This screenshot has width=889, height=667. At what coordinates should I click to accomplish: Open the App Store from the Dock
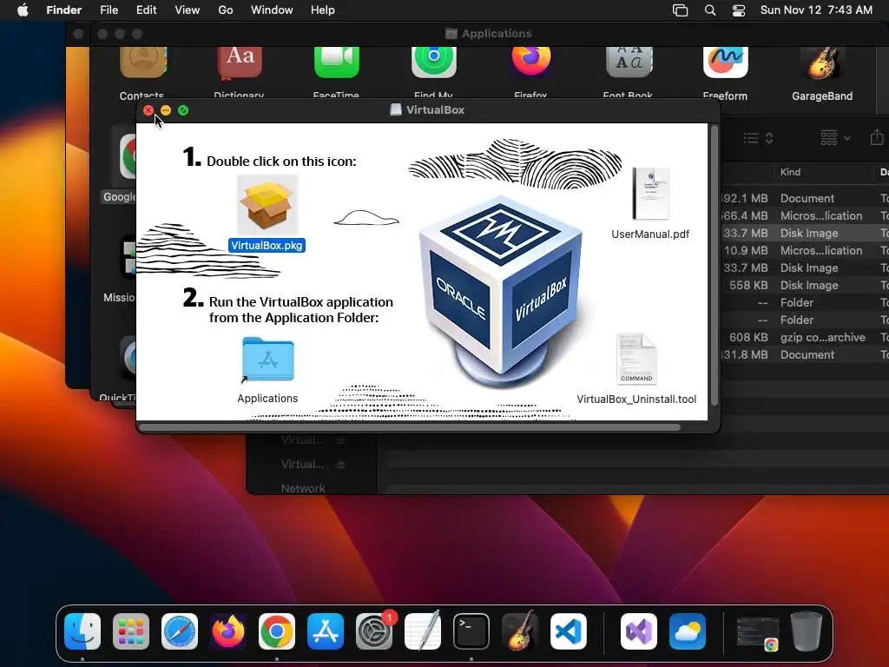tap(326, 631)
